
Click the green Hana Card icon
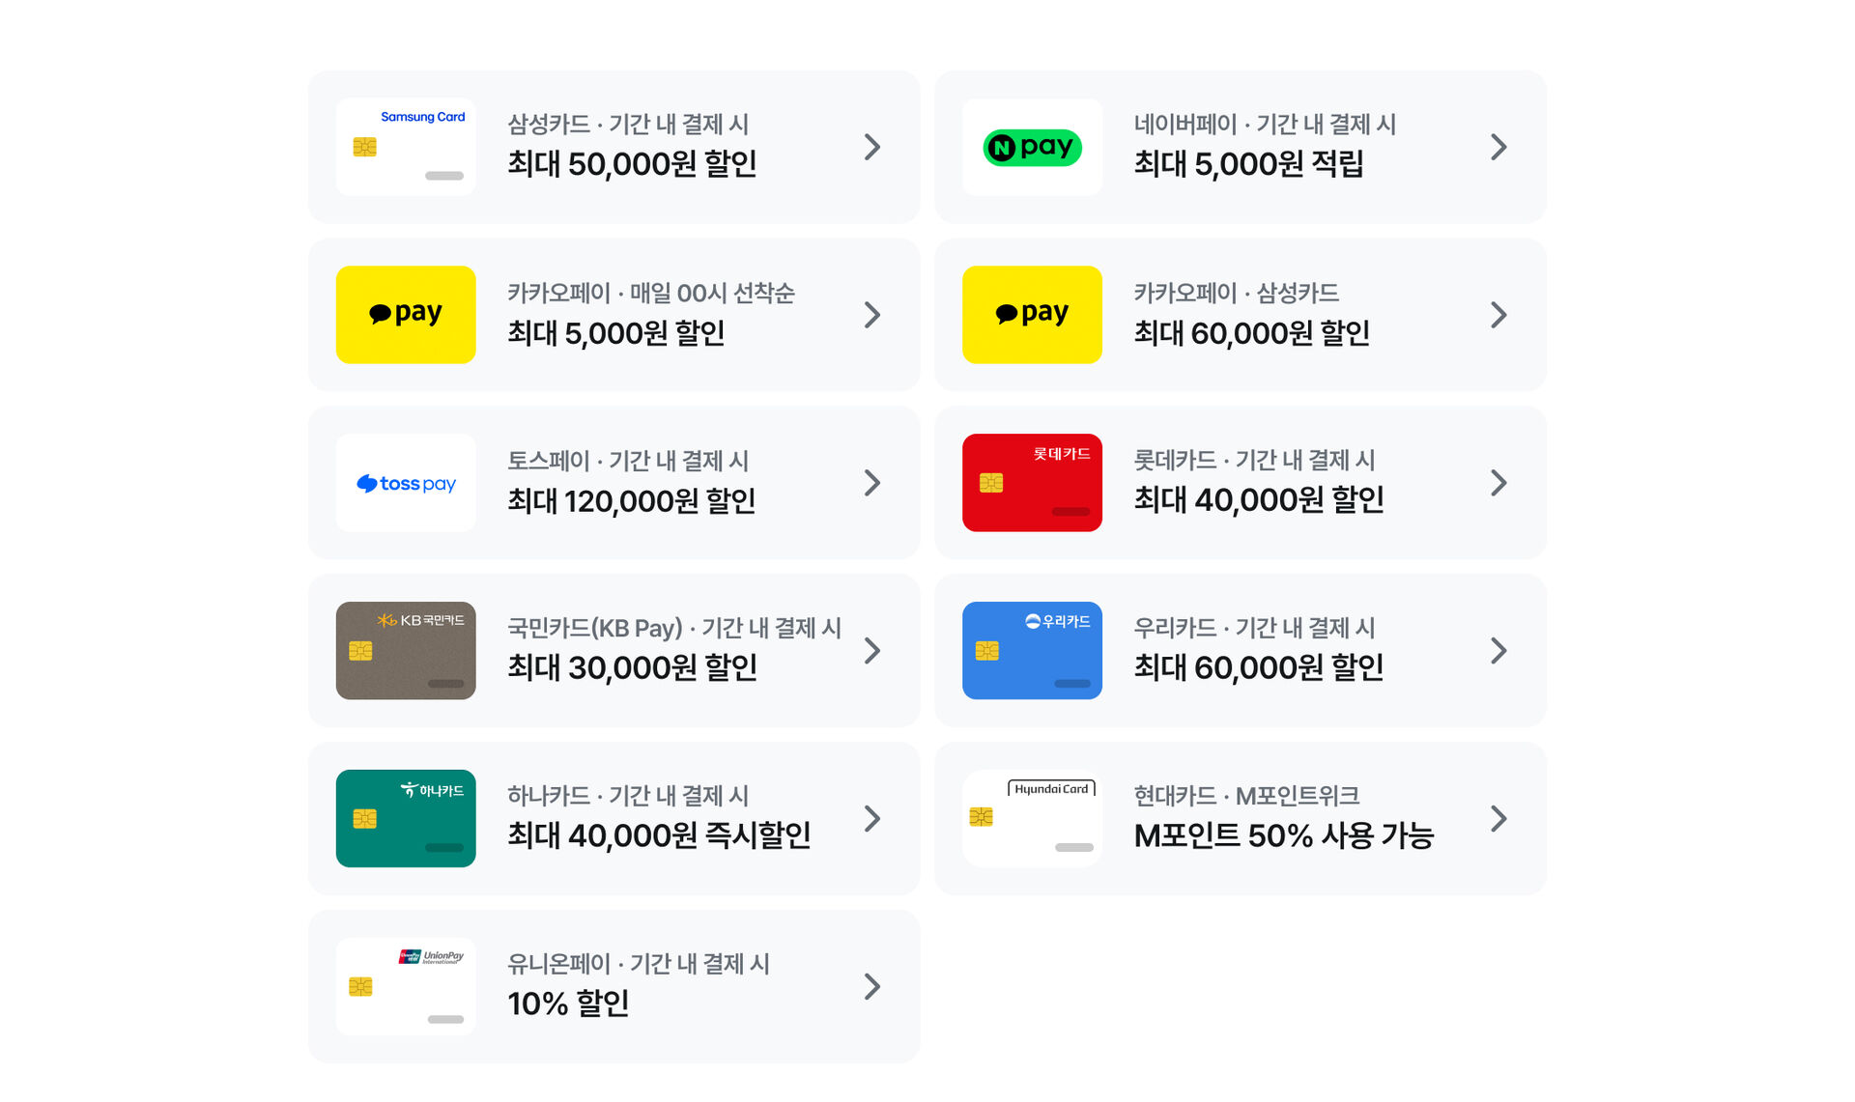pyautogui.click(x=405, y=818)
